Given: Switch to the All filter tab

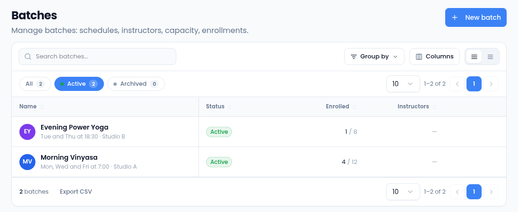Looking at the screenshot, I should point(35,84).
